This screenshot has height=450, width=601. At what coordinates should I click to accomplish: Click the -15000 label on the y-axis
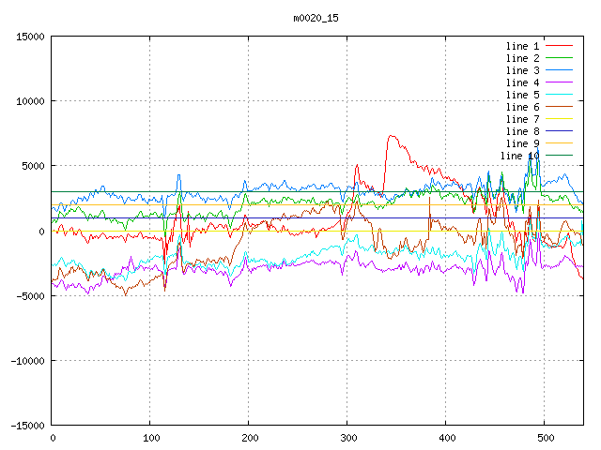coord(27,426)
